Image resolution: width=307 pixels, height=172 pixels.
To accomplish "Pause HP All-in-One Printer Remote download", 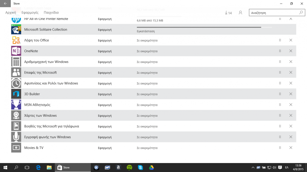I will tap(280, 19).
